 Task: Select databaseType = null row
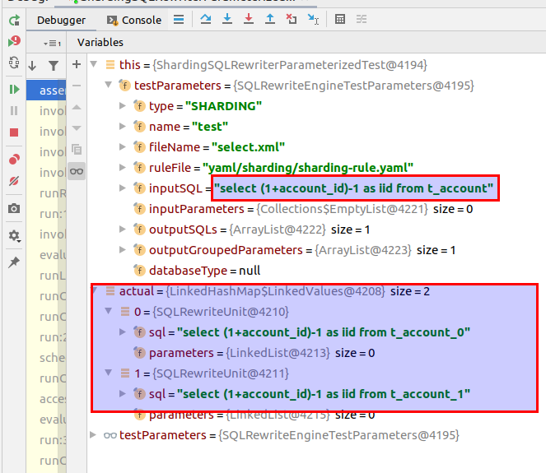click(316, 271)
